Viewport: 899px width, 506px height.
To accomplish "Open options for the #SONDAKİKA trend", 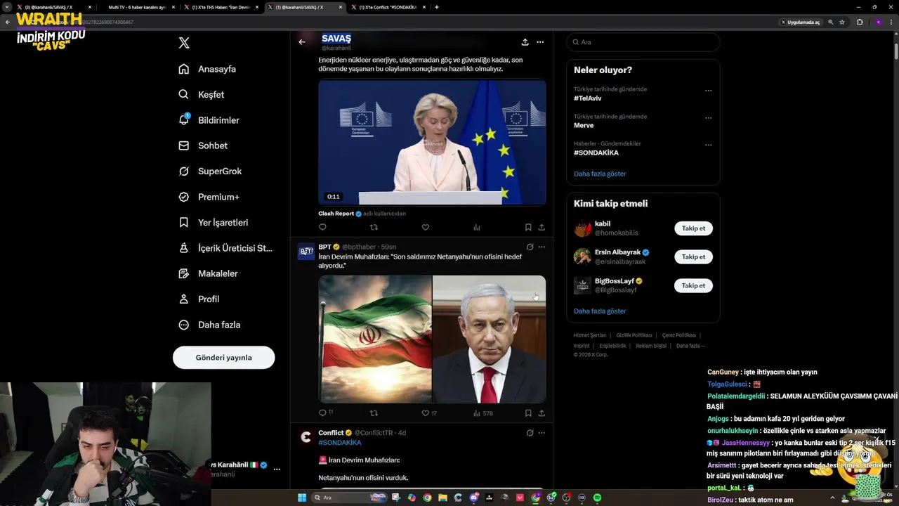I will (708, 145).
